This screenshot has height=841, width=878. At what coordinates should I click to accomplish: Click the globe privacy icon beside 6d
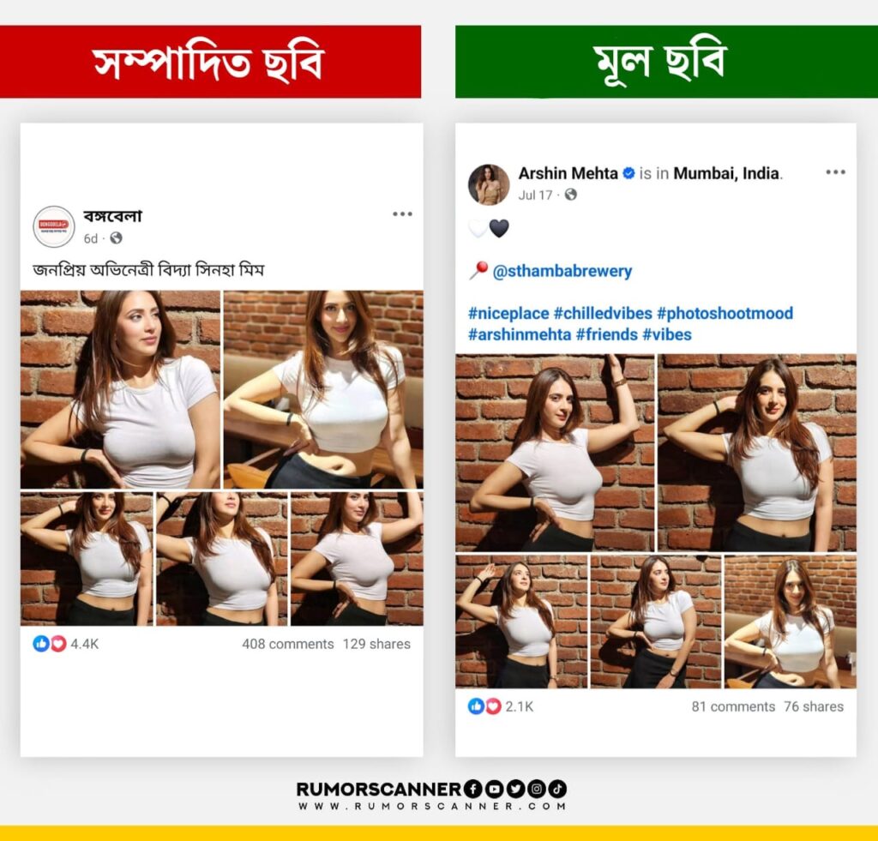(116, 238)
